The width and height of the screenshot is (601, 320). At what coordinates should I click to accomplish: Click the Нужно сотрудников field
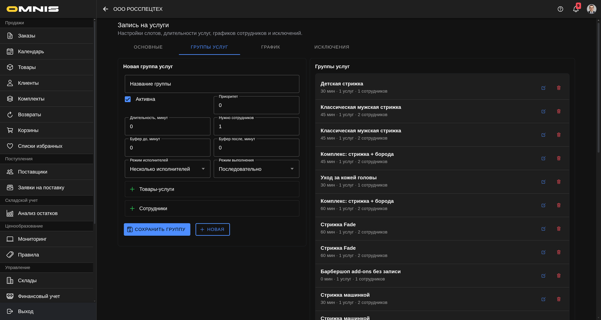(x=256, y=127)
